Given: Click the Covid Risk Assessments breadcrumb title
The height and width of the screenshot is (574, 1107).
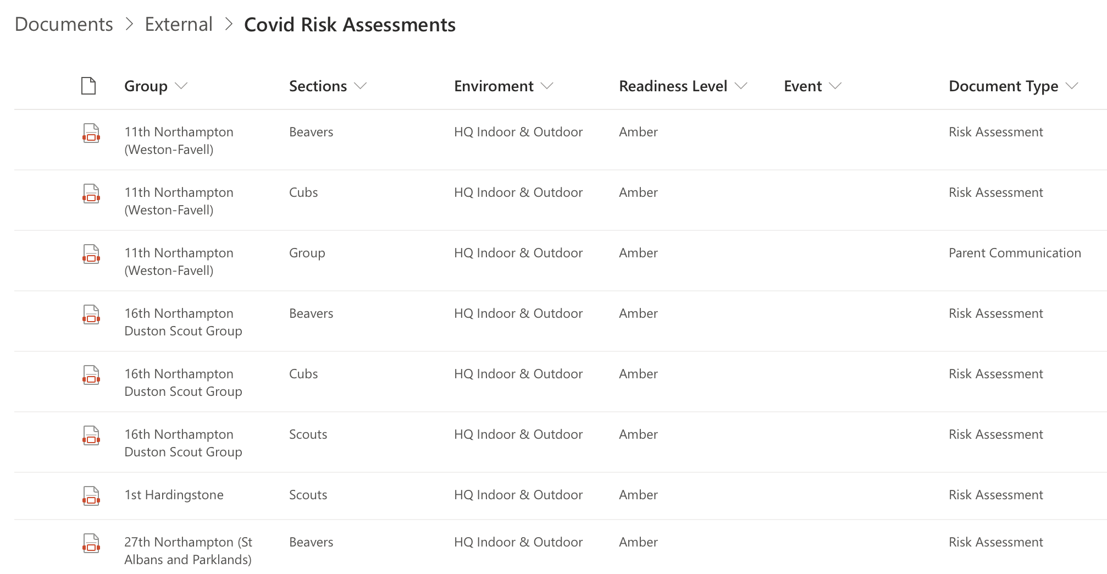Looking at the screenshot, I should click(350, 25).
